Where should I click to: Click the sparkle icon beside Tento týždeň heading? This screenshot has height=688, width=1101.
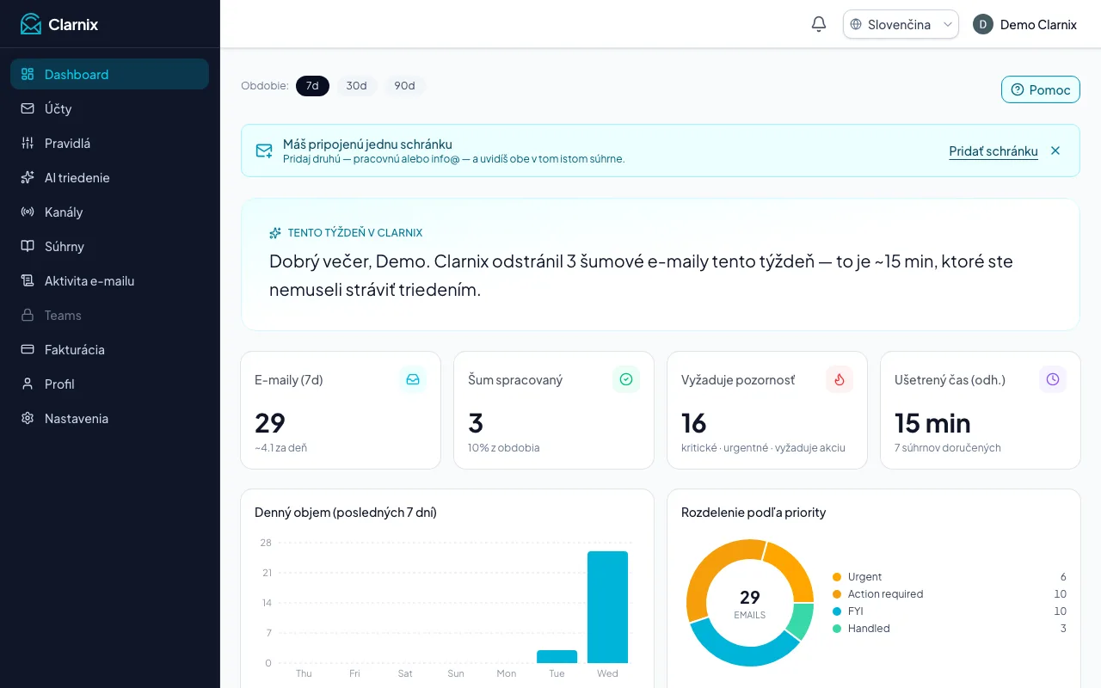pos(275,233)
